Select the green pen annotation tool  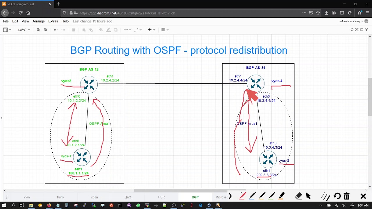pos(272,197)
